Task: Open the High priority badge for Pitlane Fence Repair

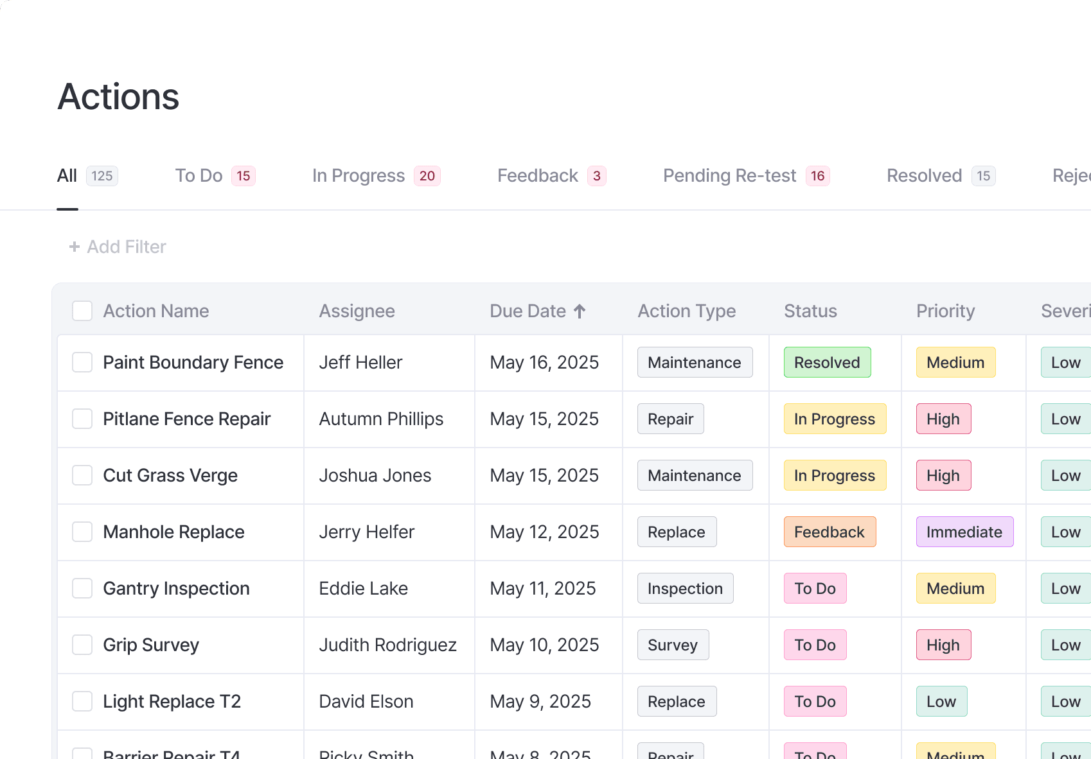Action: pos(943,419)
